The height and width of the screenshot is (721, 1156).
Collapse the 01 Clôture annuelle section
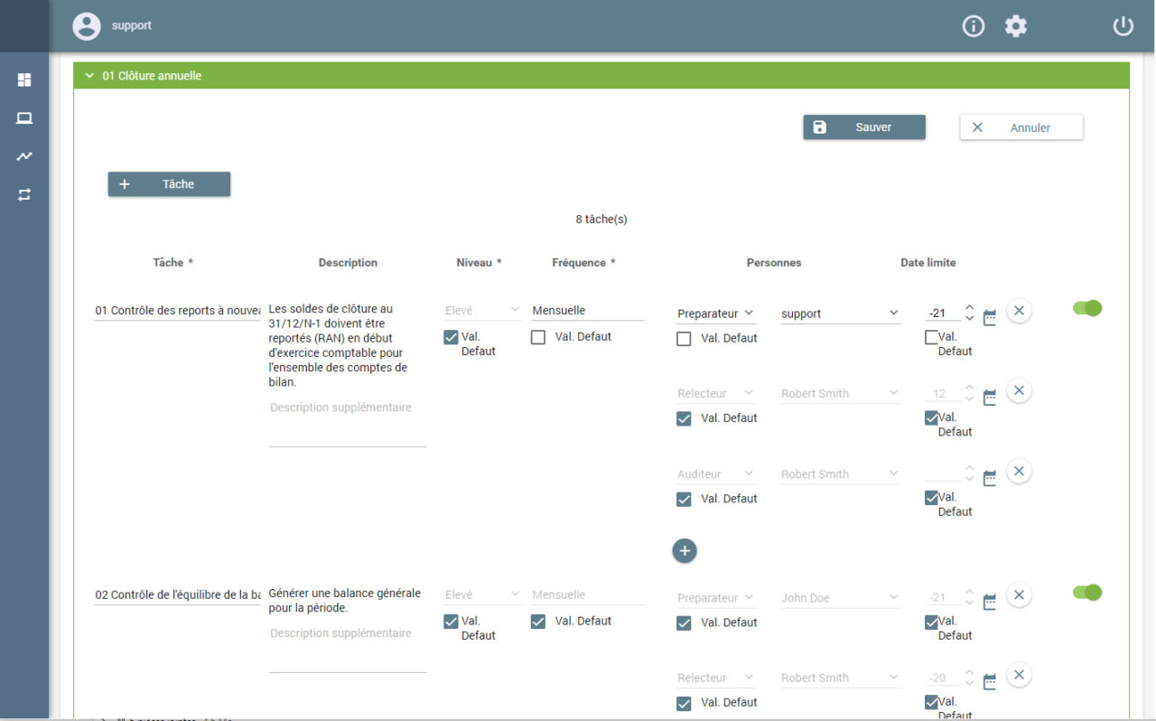coord(89,76)
